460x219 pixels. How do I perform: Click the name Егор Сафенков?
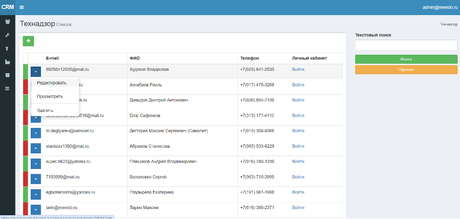(x=145, y=116)
